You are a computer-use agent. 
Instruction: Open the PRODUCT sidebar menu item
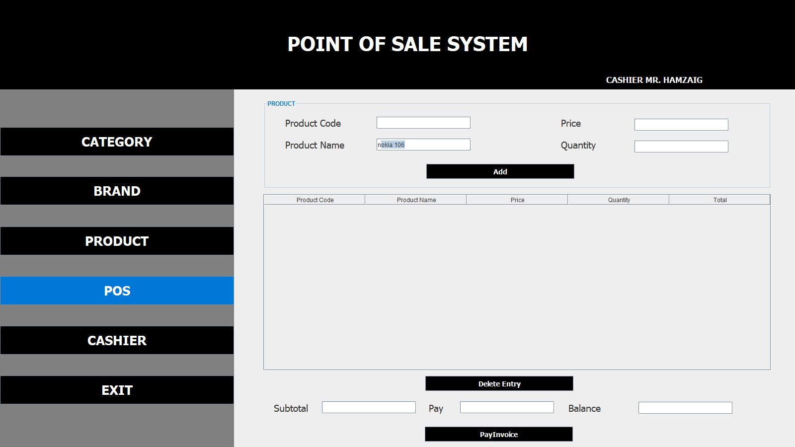click(117, 241)
